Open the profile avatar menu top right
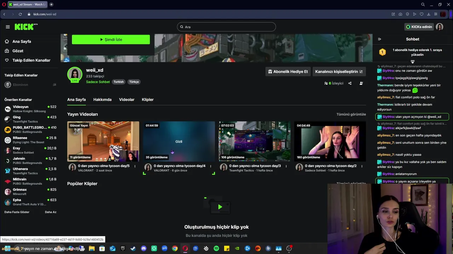 click(440, 27)
